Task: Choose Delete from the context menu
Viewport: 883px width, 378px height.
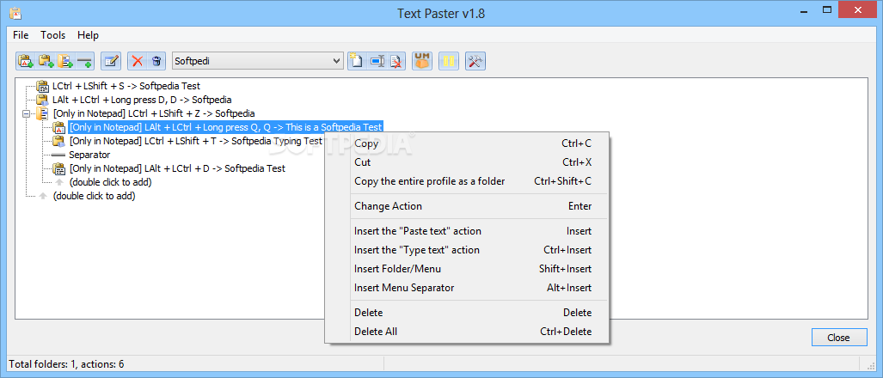Action: click(x=467, y=312)
